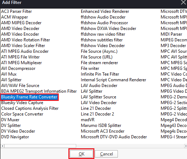The height and width of the screenshot is (159, 187).
Task: Choose ffdshow Audio Processor
Action: coord(104,23)
